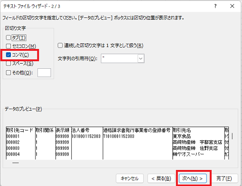Open the 文字列の引用符 dropdown

tap(141, 58)
